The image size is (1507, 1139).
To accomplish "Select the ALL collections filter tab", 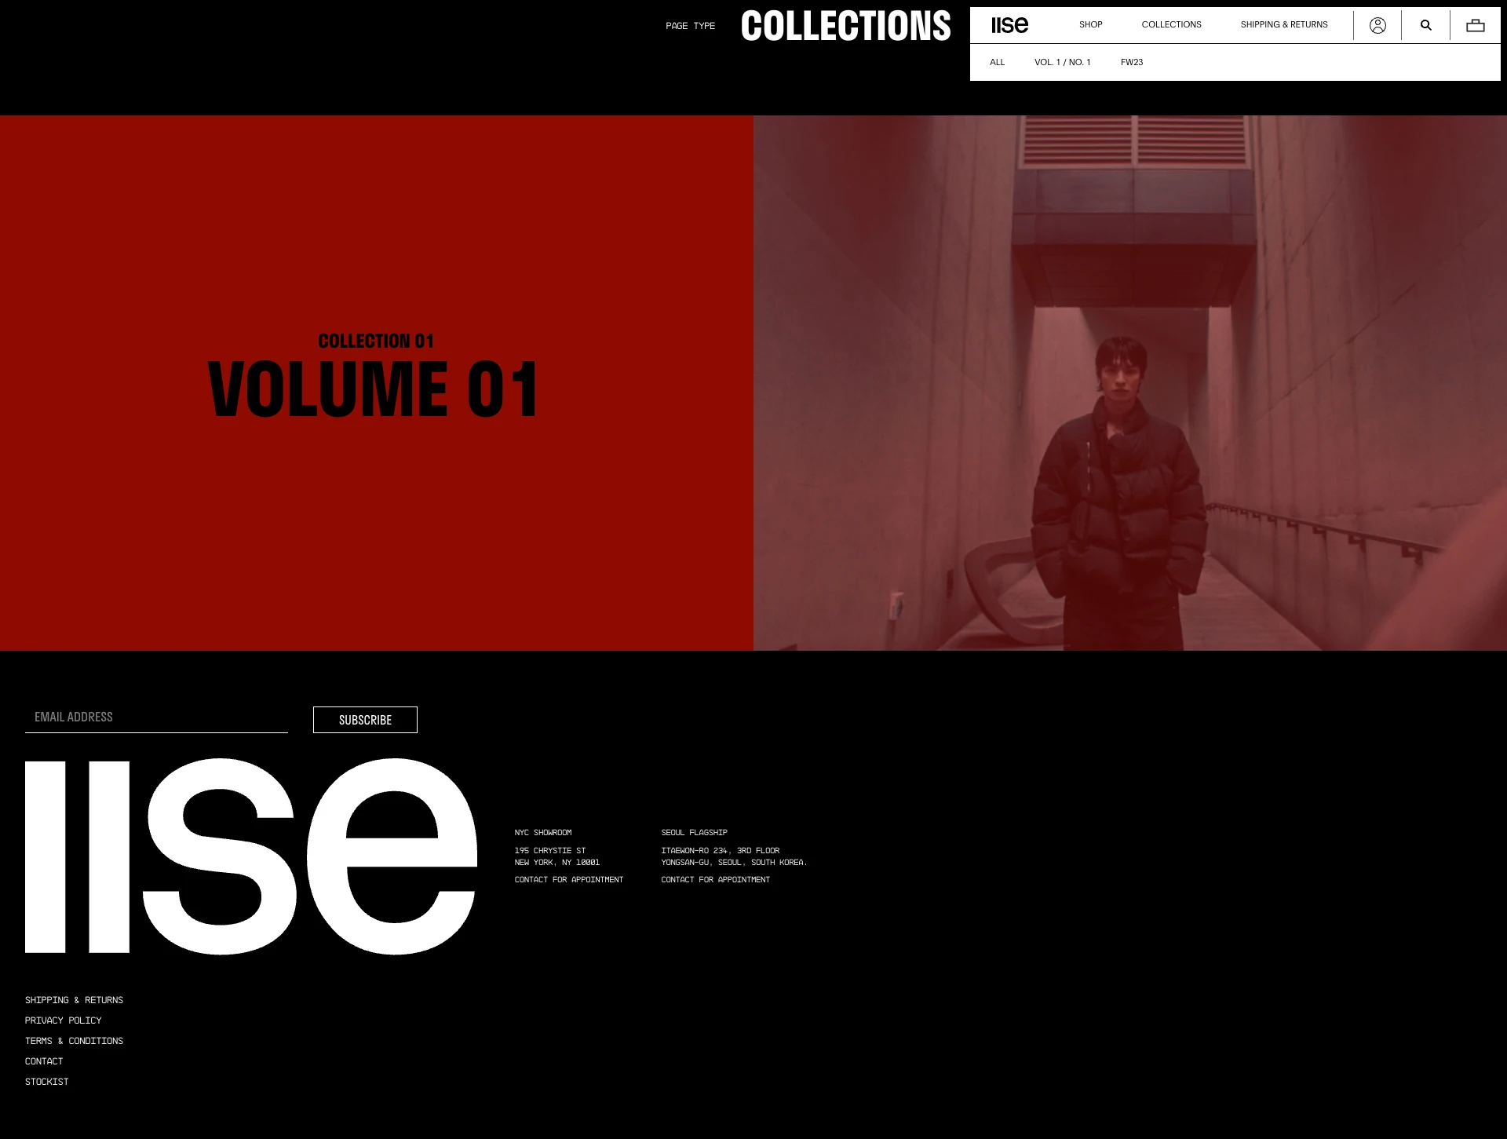I will [995, 62].
